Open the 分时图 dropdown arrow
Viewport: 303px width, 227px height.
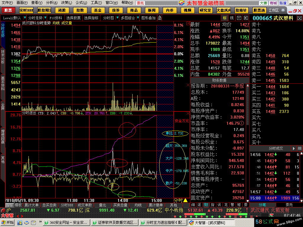coord(117,18)
